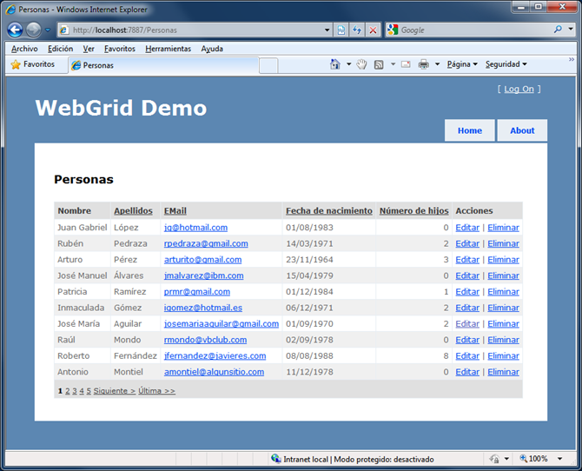This screenshot has height=471, width=582.
Task: Click the Intranet local zone icon
Action: click(x=275, y=458)
